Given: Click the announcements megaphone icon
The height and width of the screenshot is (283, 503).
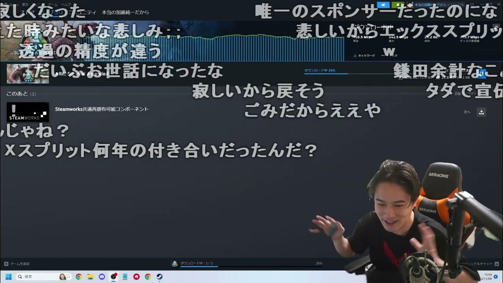Looking at the screenshot, I should pyautogui.click(x=383, y=5).
